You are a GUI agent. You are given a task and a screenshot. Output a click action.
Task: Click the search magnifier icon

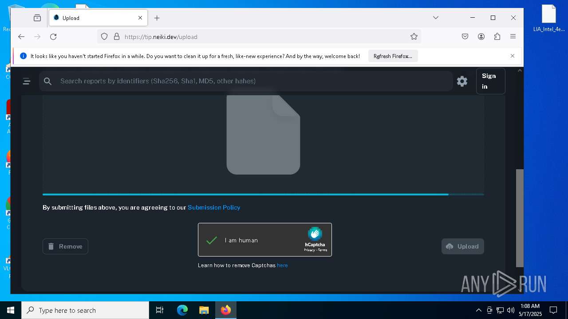click(x=48, y=81)
